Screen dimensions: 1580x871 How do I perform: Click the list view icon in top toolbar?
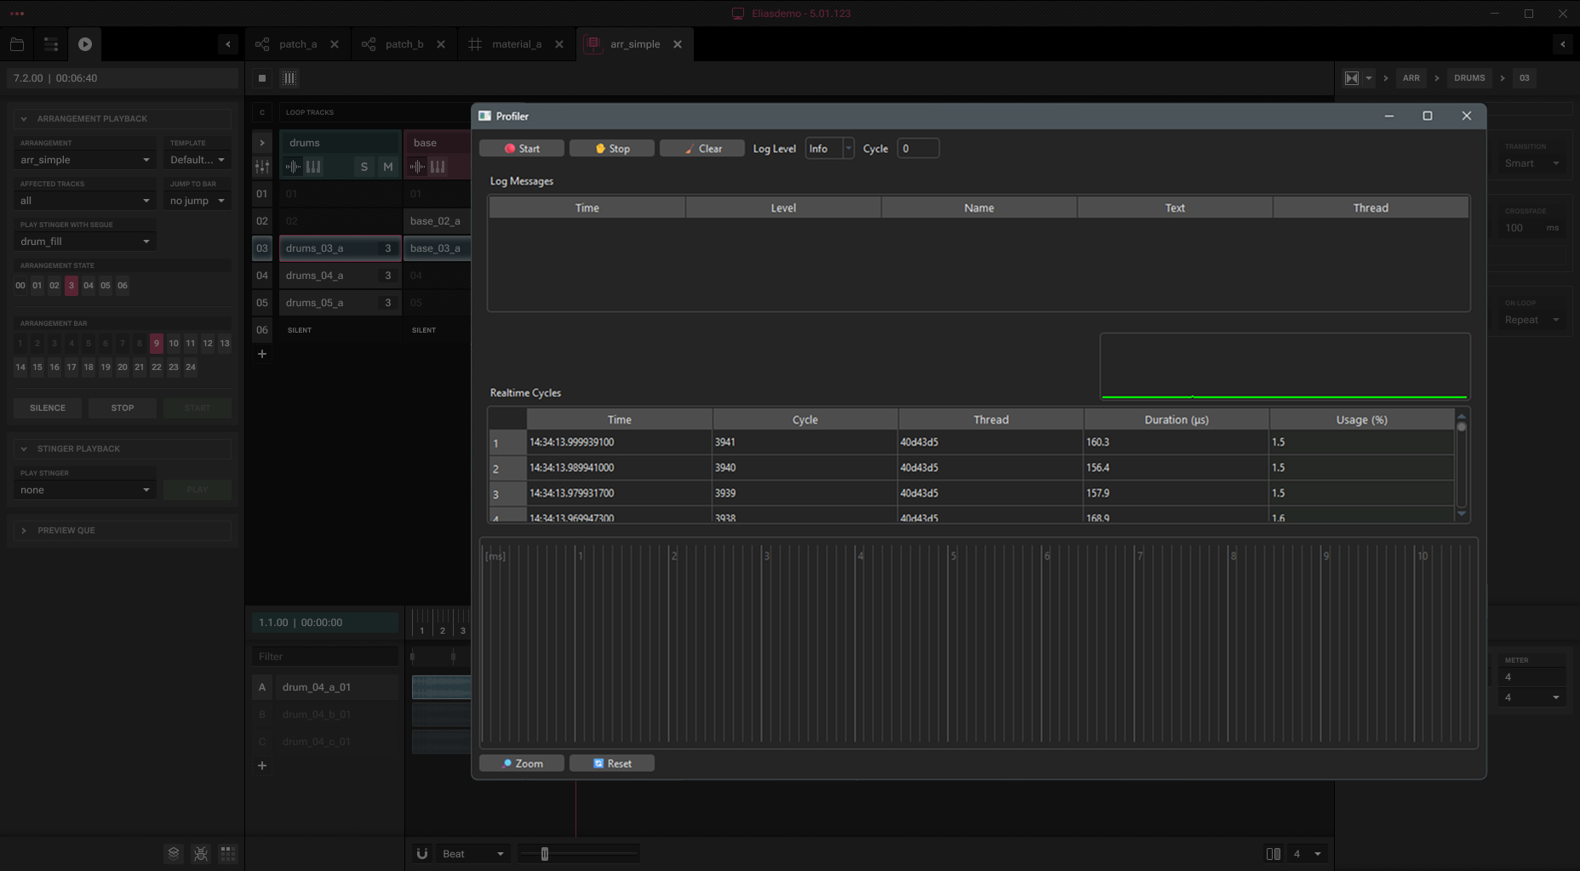pos(51,44)
